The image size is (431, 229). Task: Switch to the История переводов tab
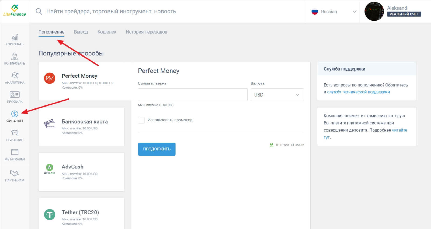click(x=147, y=32)
